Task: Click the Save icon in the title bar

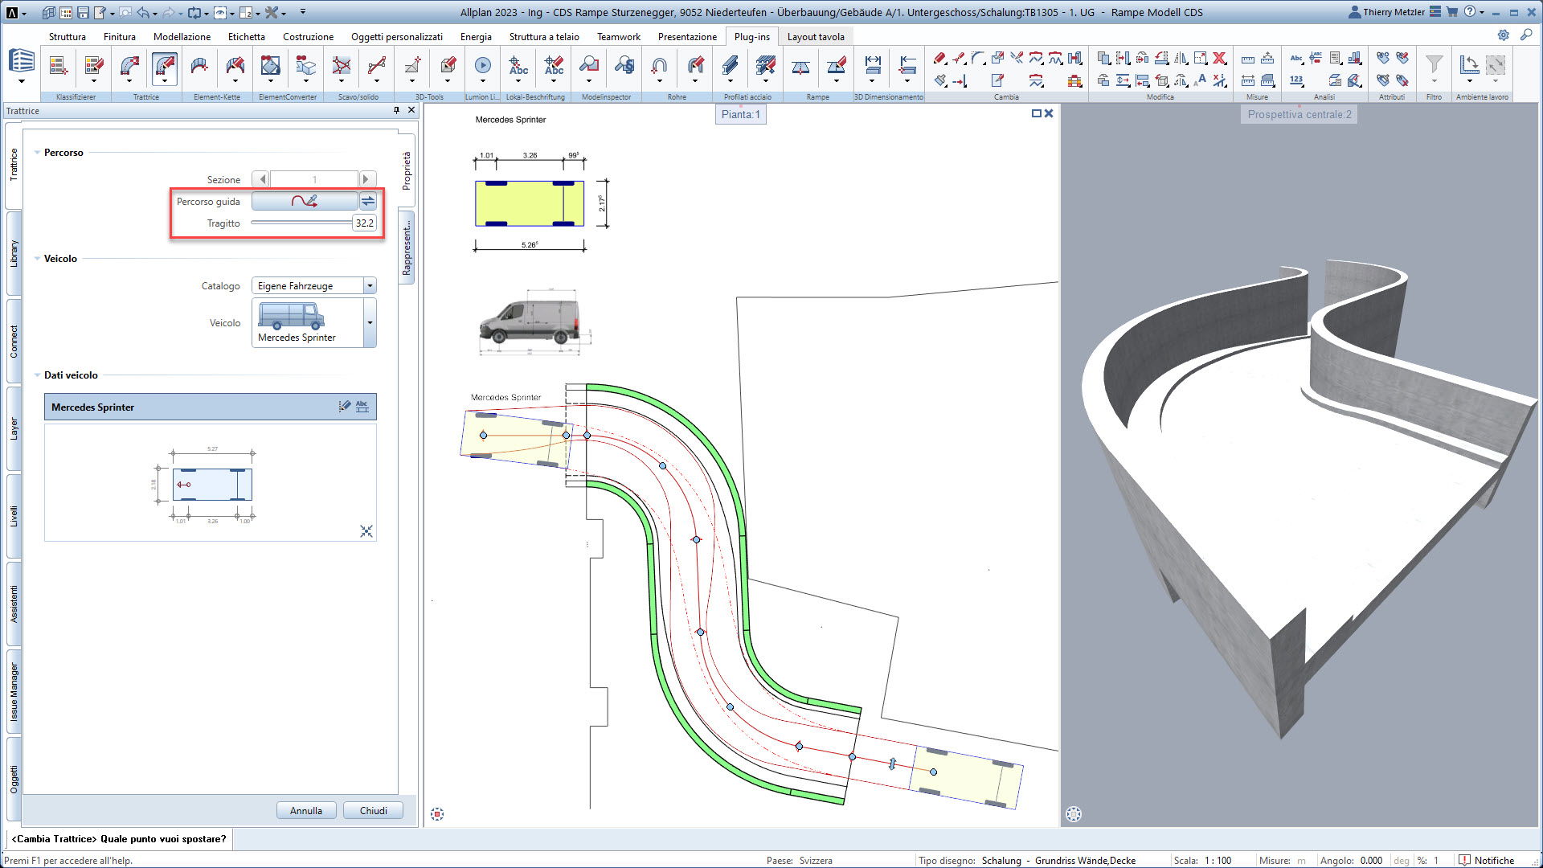Action: tap(83, 12)
